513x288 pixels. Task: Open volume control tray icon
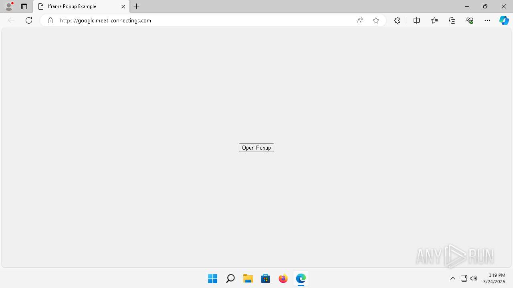coord(474,278)
